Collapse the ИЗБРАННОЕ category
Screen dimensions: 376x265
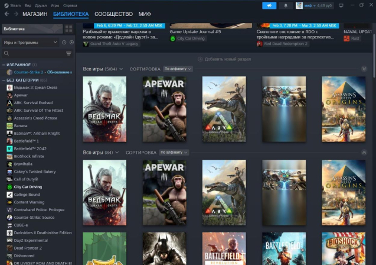[4, 64]
